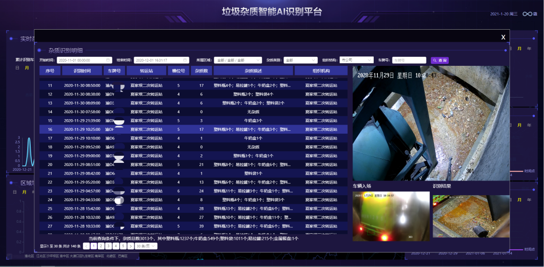Go to the previous page arrow

click(86, 246)
